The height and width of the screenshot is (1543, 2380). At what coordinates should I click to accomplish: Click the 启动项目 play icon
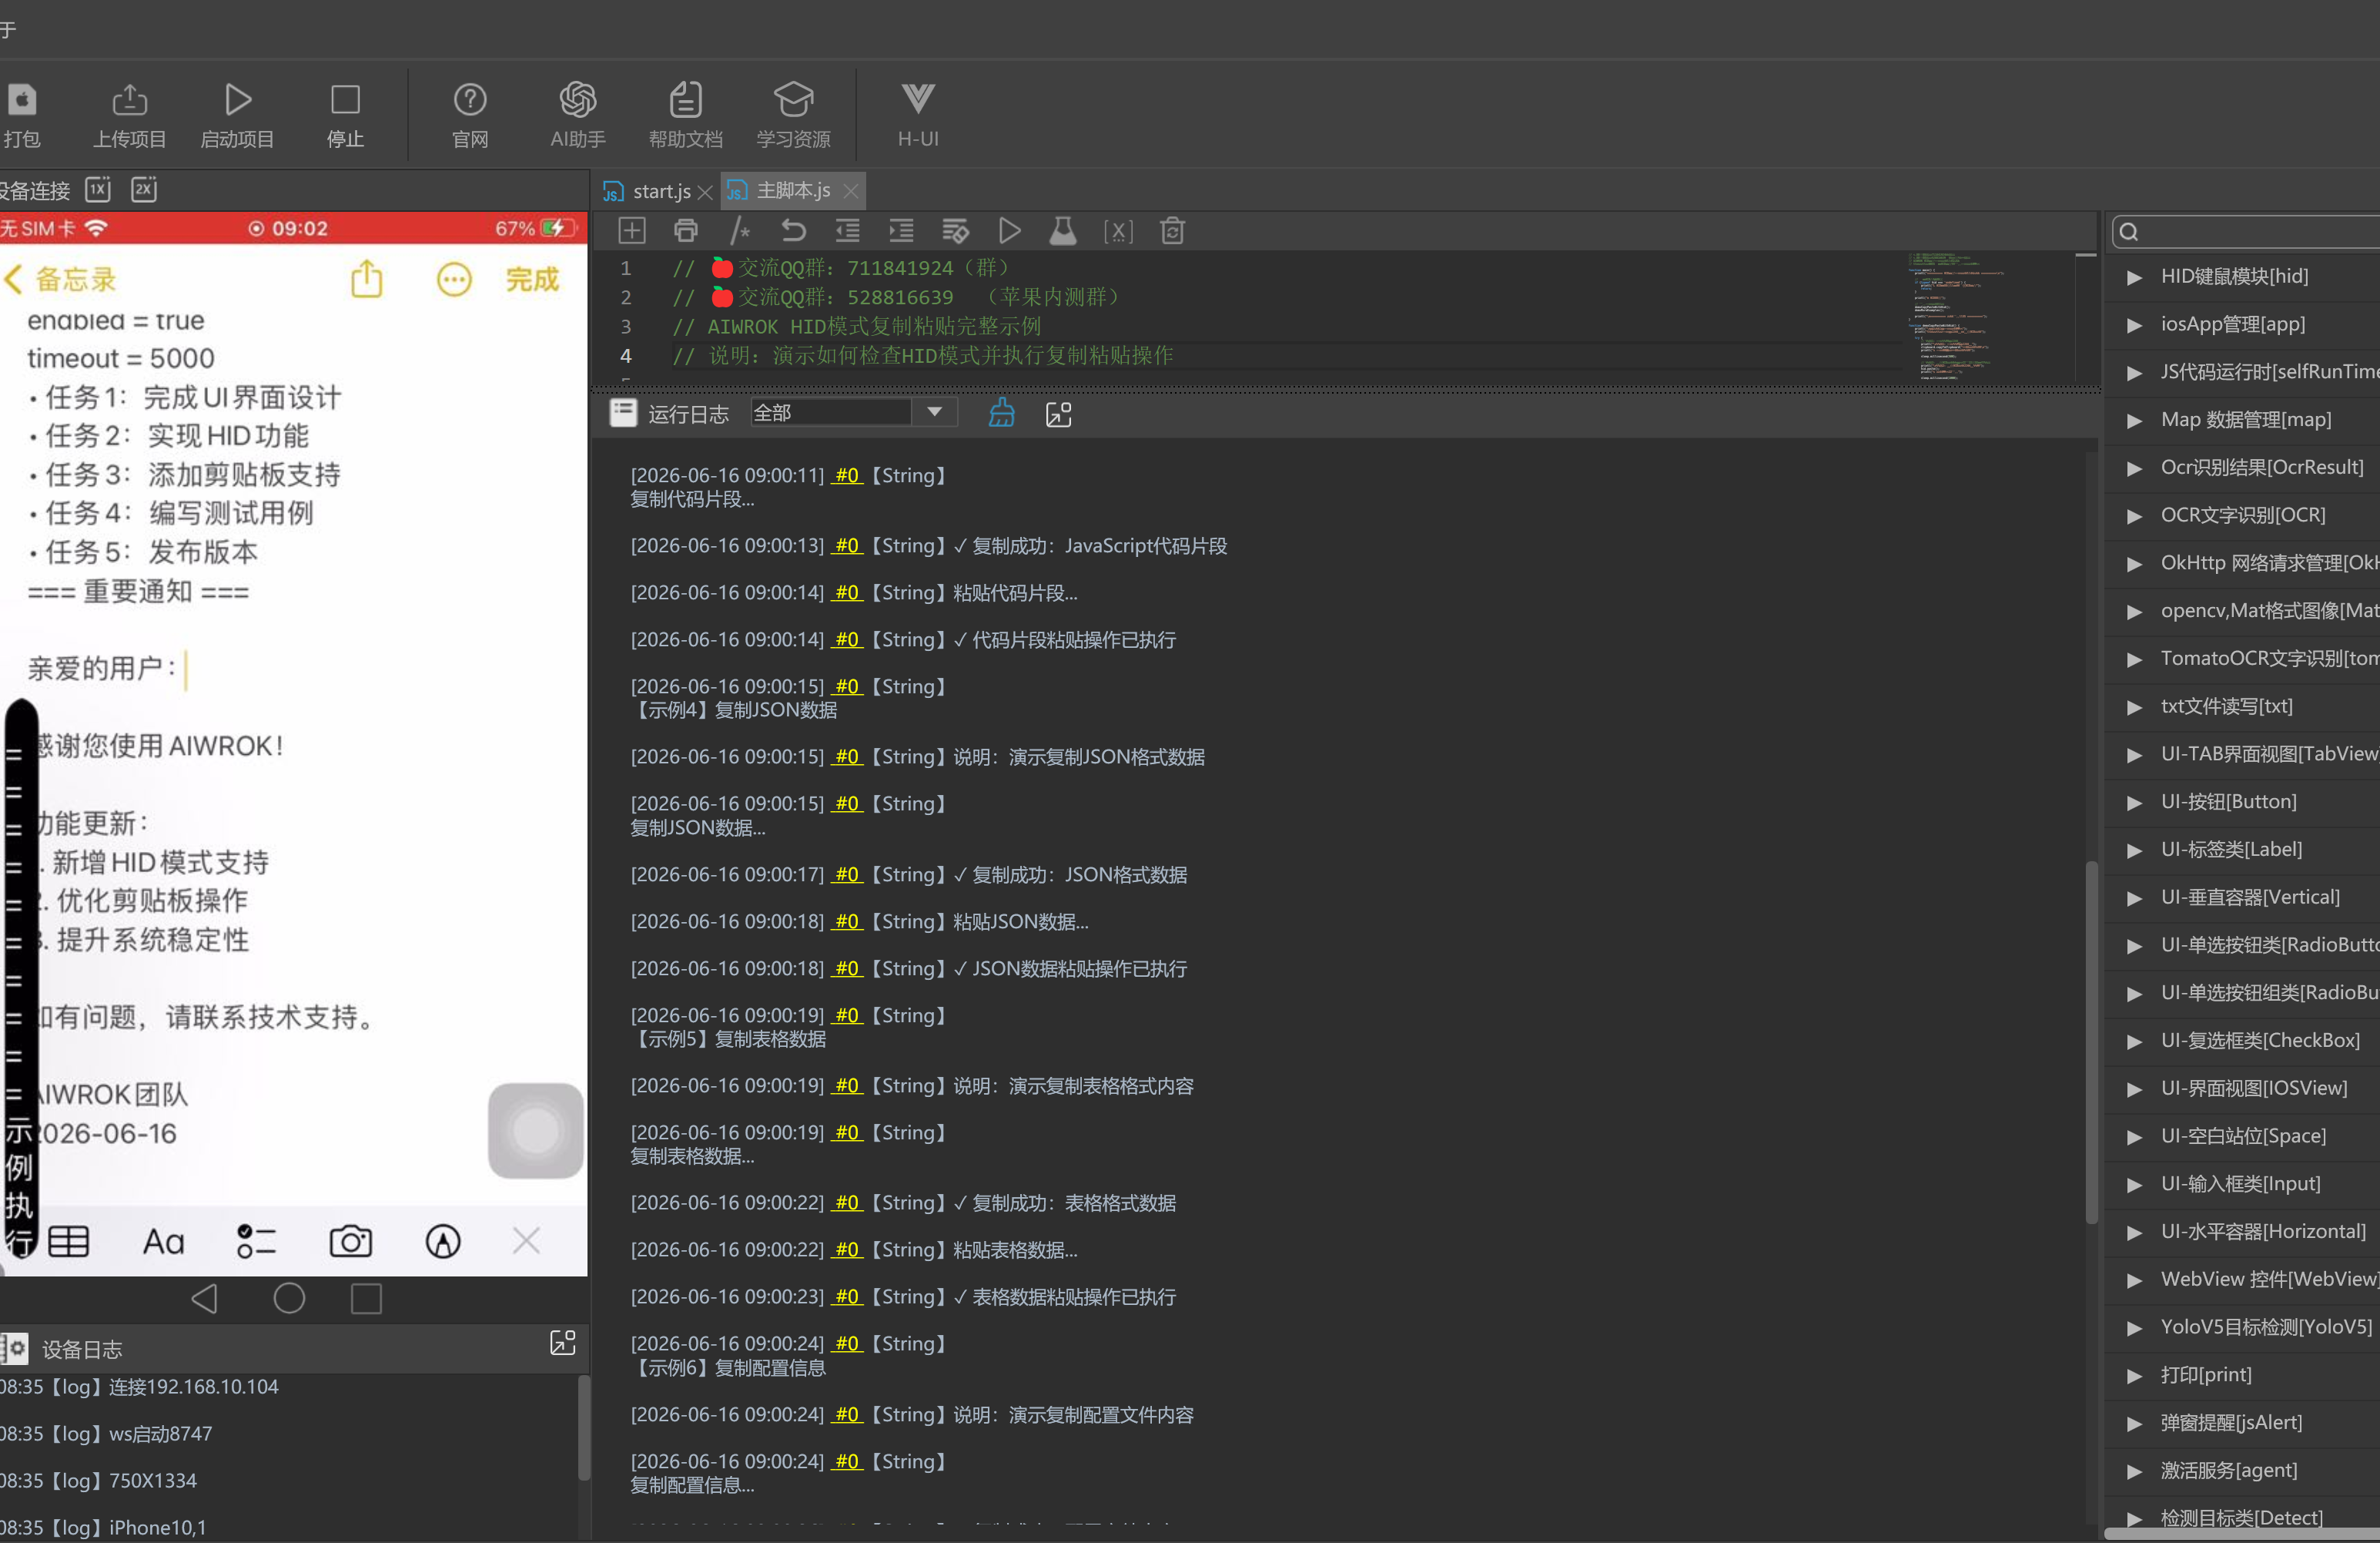[x=238, y=100]
